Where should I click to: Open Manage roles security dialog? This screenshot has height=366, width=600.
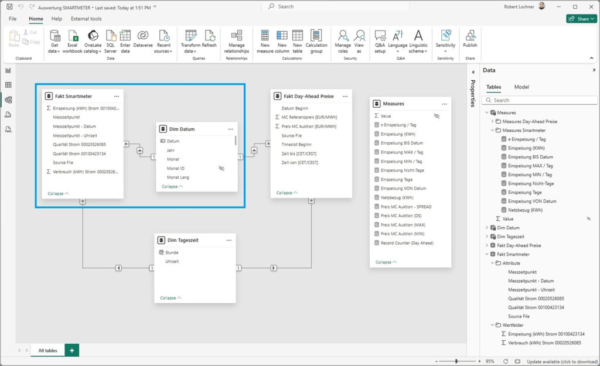point(343,42)
